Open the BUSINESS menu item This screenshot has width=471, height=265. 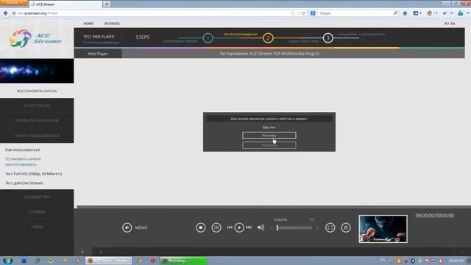coord(113,24)
